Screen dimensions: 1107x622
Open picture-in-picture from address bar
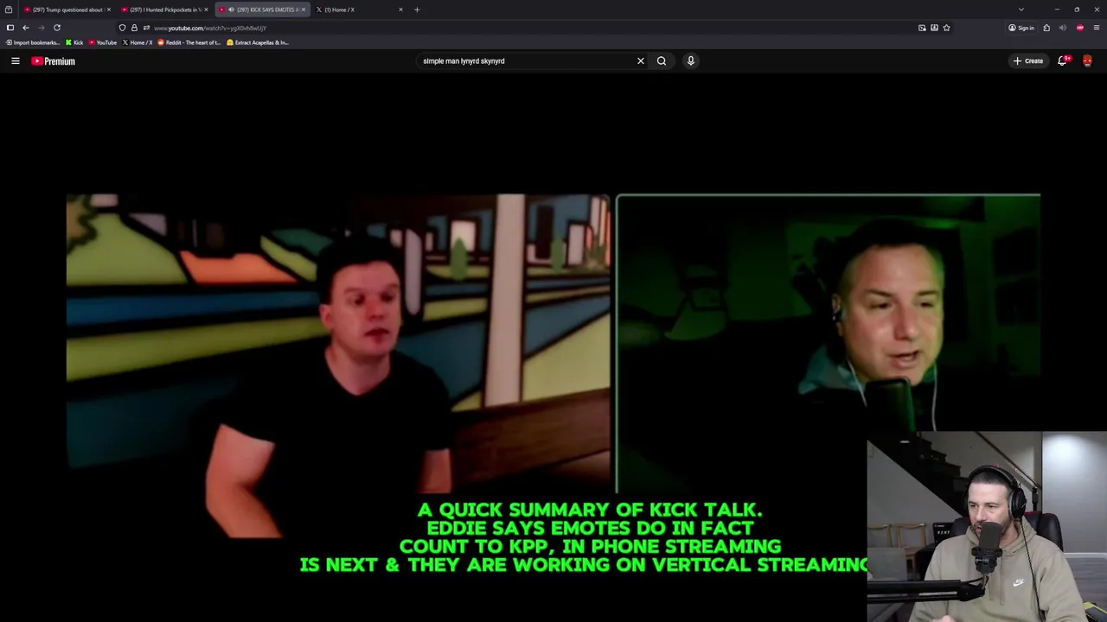coord(922,28)
